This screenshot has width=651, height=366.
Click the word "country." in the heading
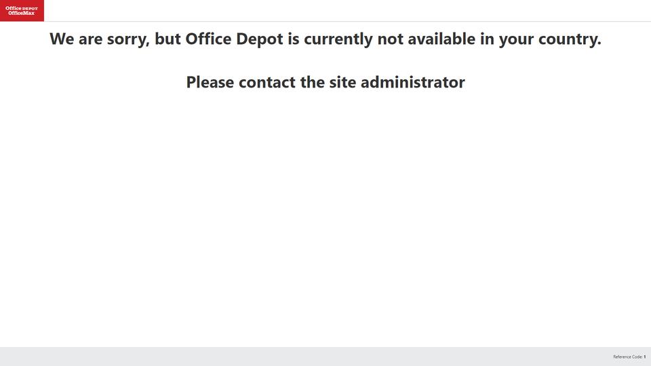[570, 39]
